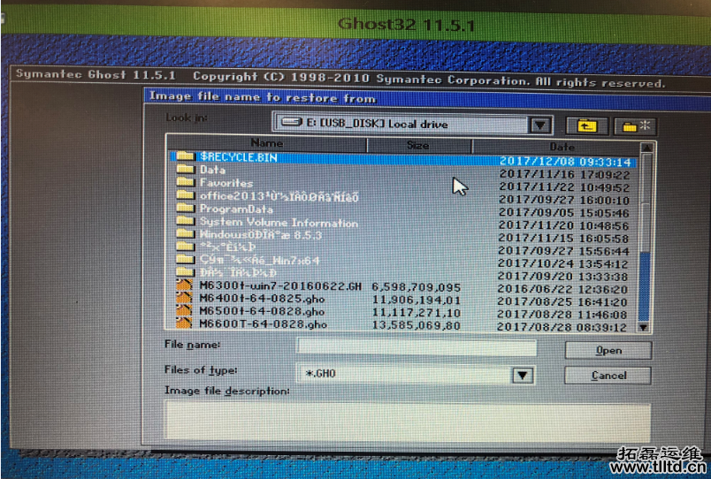The width and height of the screenshot is (711, 479).
Task: Expand the Look in drive dropdown
Action: click(x=541, y=125)
